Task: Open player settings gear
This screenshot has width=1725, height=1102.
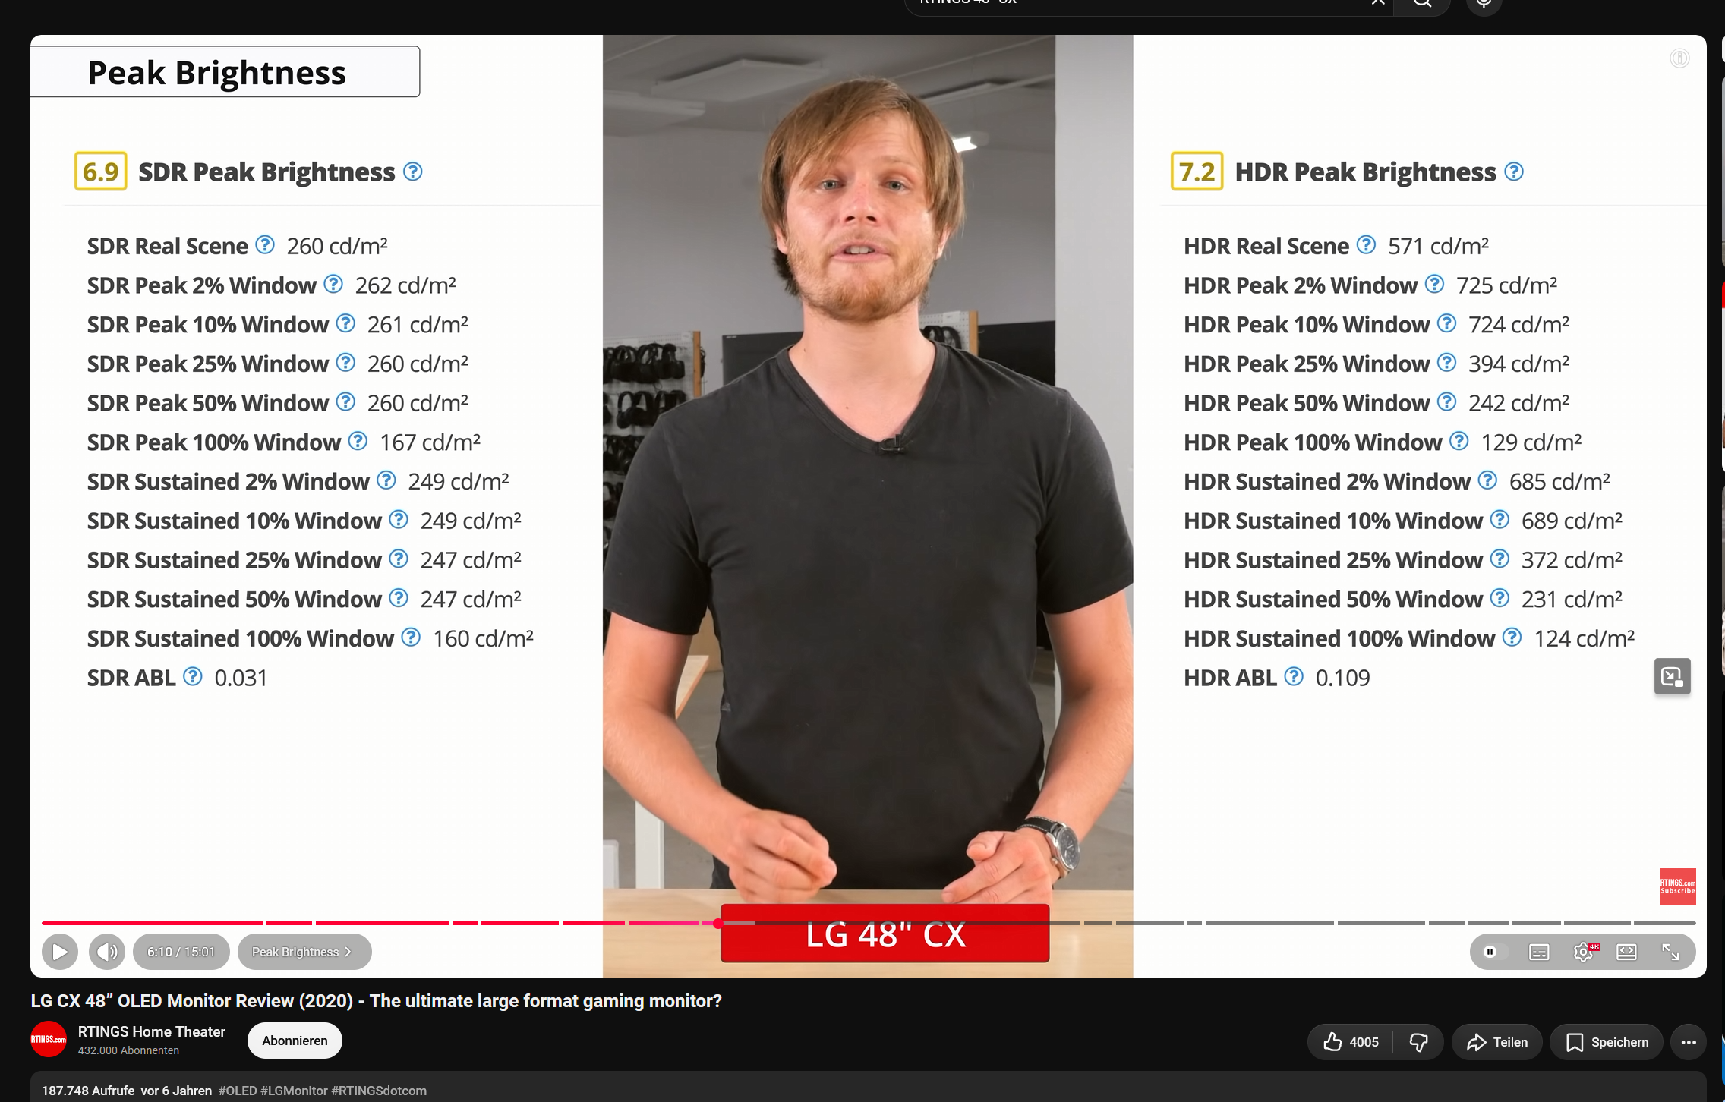Action: [x=1584, y=952]
